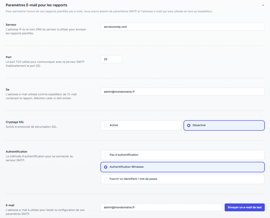Click the Serveur field label
Image resolution: width=270 pixels, height=218 pixels.
pyautogui.click(x=11, y=25)
